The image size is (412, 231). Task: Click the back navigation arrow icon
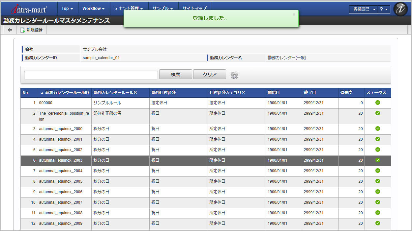pyautogui.click(x=9, y=30)
